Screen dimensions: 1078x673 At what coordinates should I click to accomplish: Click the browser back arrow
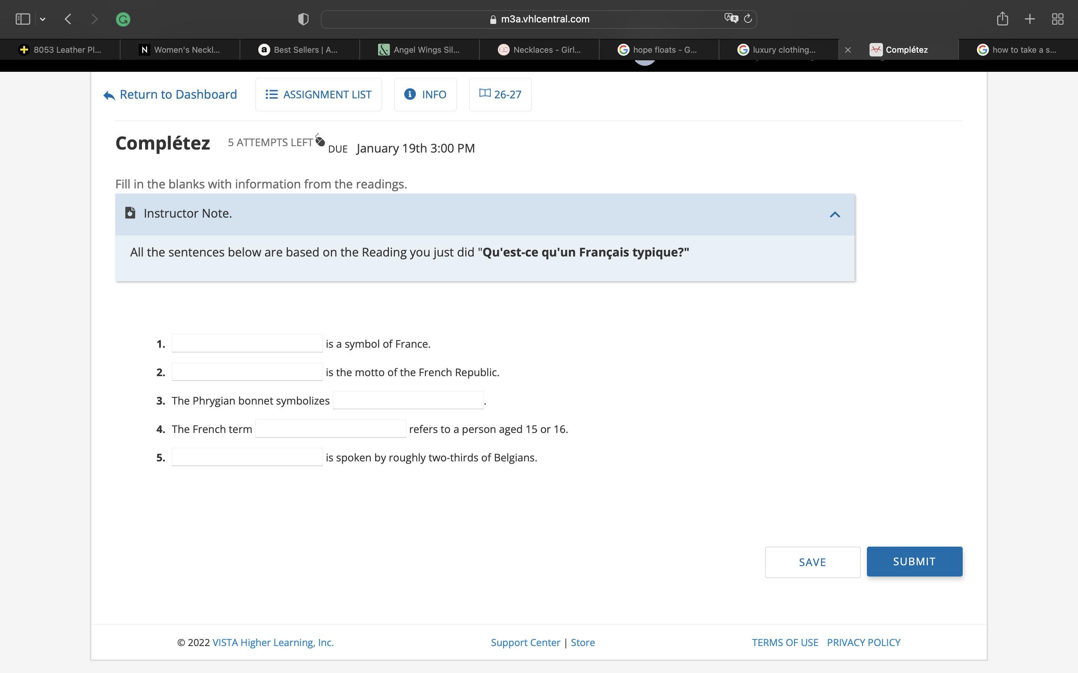tap(68, 19)
